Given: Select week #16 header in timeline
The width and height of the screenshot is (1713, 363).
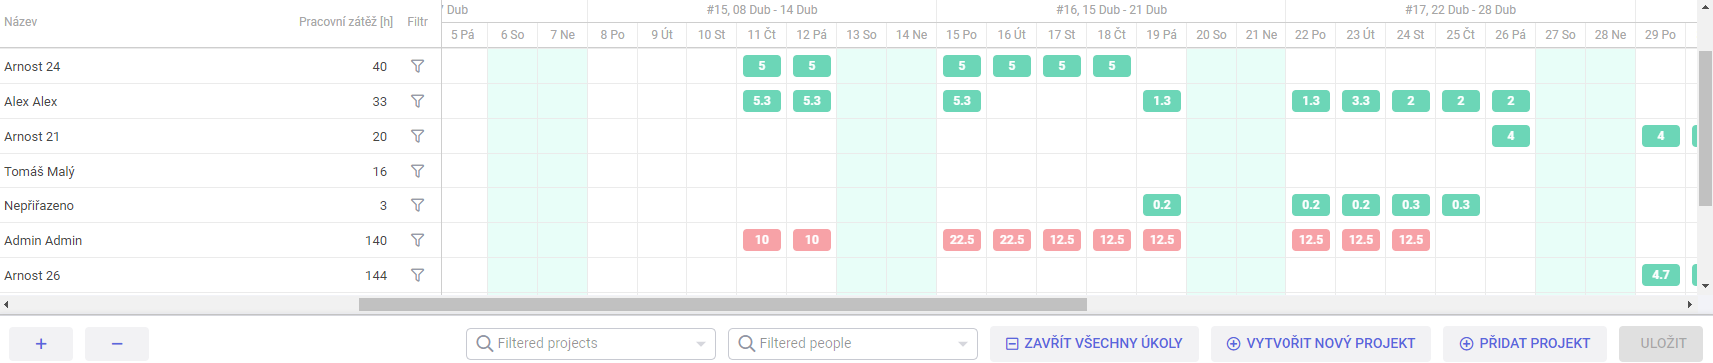Looking at the screenshot, I should 1111,10.
